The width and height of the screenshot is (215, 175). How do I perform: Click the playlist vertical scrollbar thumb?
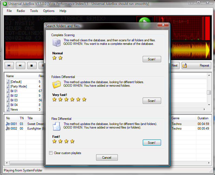tap(209, 92)
